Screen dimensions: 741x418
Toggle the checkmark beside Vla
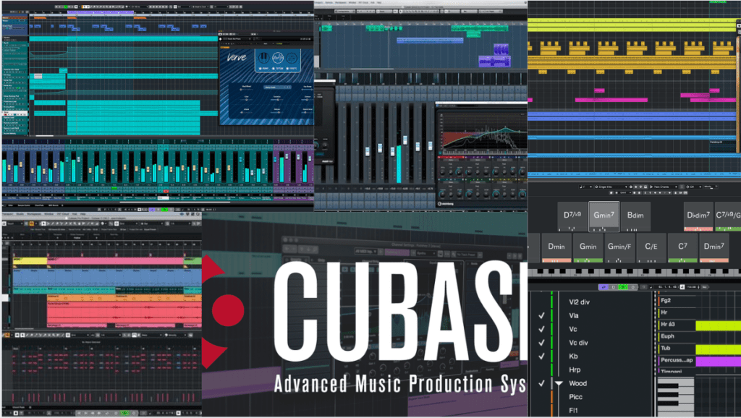point(541,315)
